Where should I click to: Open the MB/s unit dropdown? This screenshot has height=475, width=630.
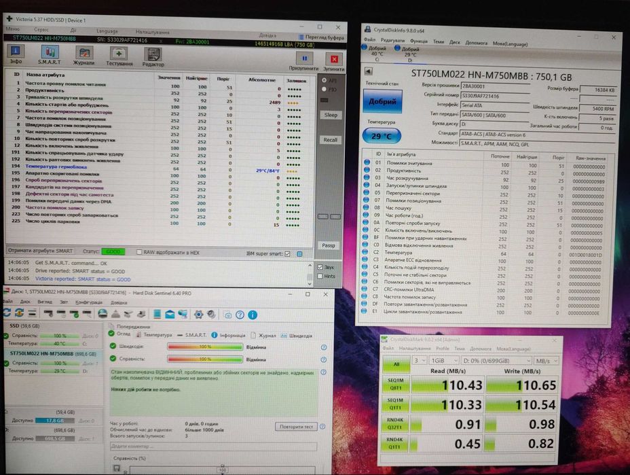click(546, 361)
